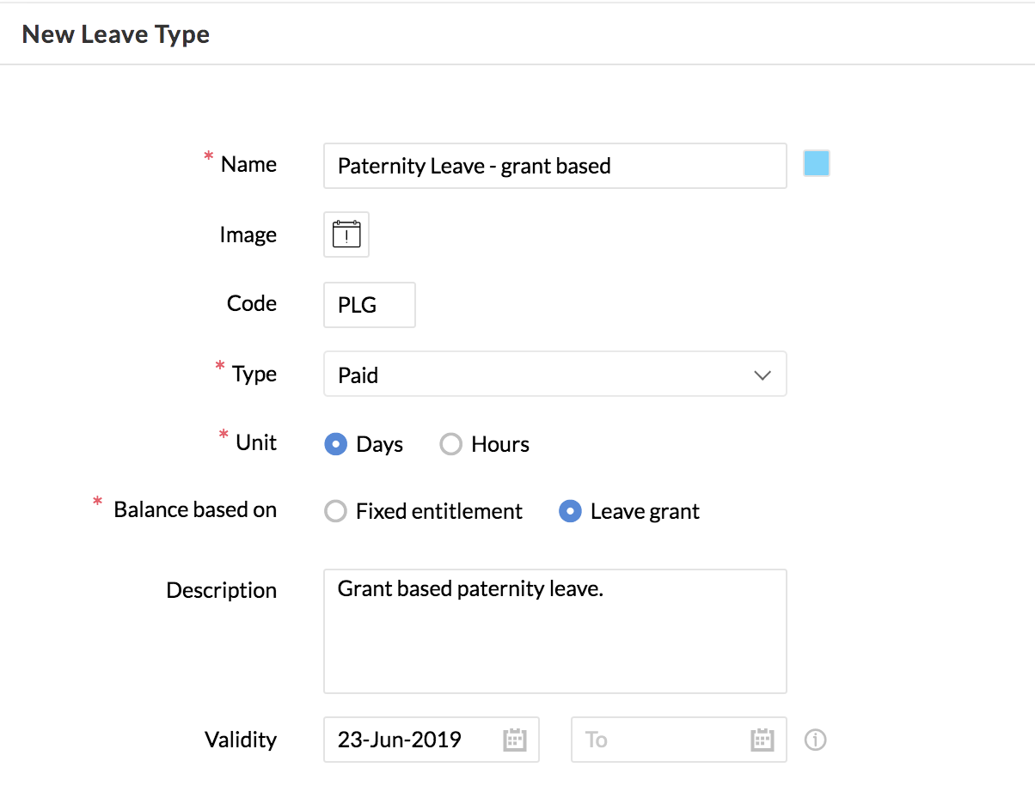The height and width of the screenshot is (804, 1035).
Task: Click the chevron arrow on Type field
Action: [x=762, y=375]
